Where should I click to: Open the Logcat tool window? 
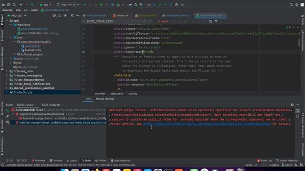tap(72, 161)
